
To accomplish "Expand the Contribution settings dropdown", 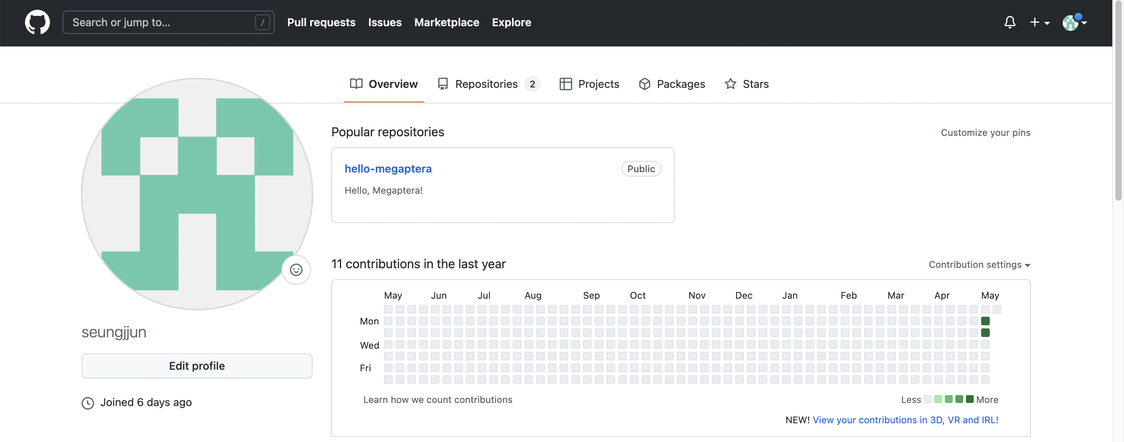I will tap(979, 264).
